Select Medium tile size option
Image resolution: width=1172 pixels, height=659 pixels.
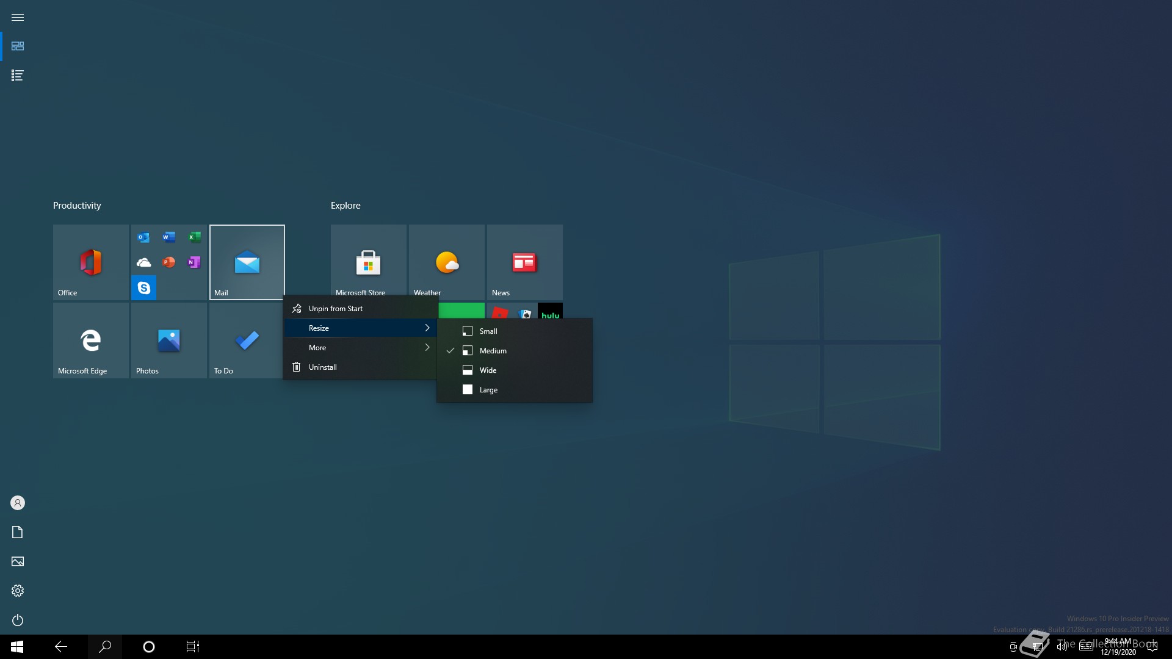pyautogui.click(x=493, y=351)
